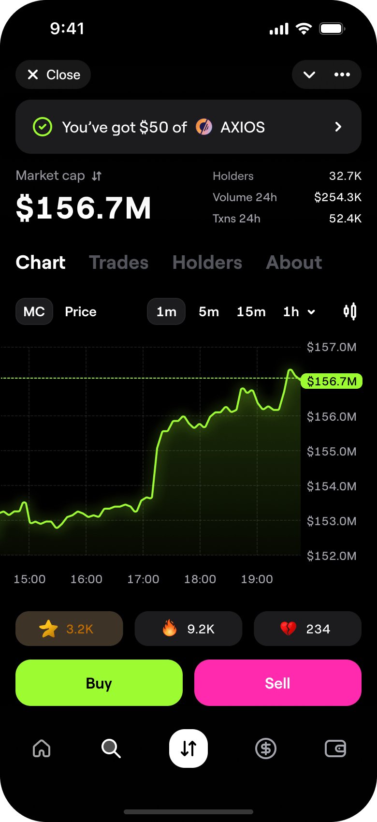Open the three-dot more options menu

(x=342, y=74)
